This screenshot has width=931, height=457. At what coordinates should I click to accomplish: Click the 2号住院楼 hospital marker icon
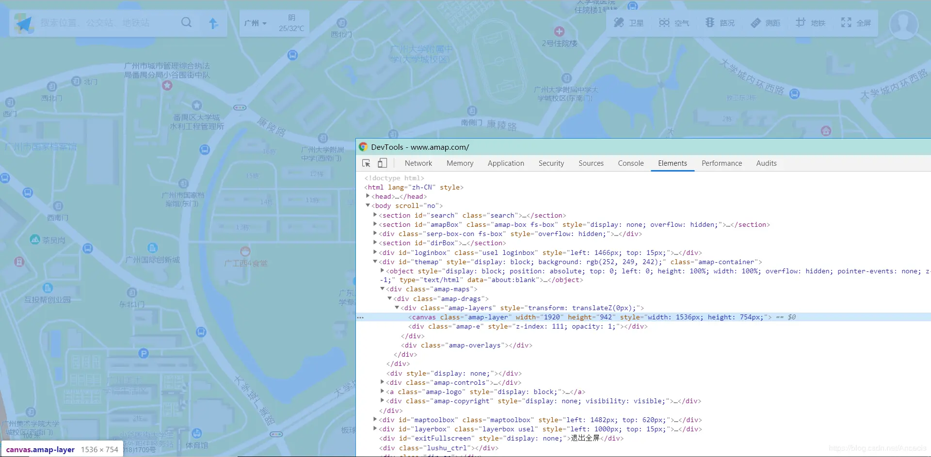pyautogui.click(x=559, y=32)
